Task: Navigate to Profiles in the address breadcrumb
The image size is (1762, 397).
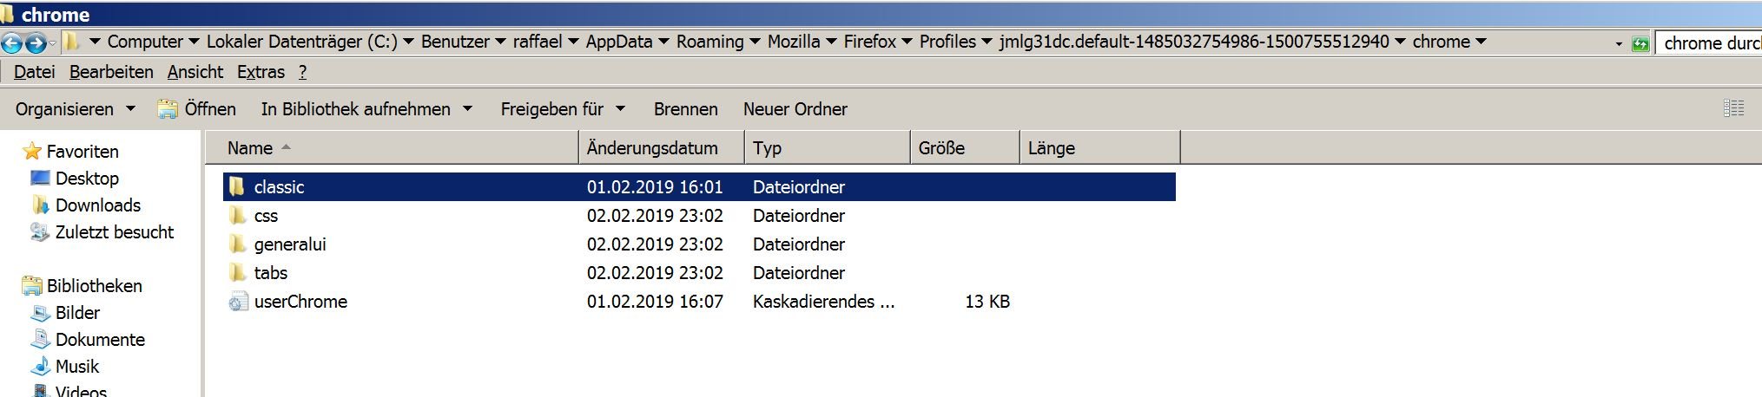Action: tap(947, 42)
